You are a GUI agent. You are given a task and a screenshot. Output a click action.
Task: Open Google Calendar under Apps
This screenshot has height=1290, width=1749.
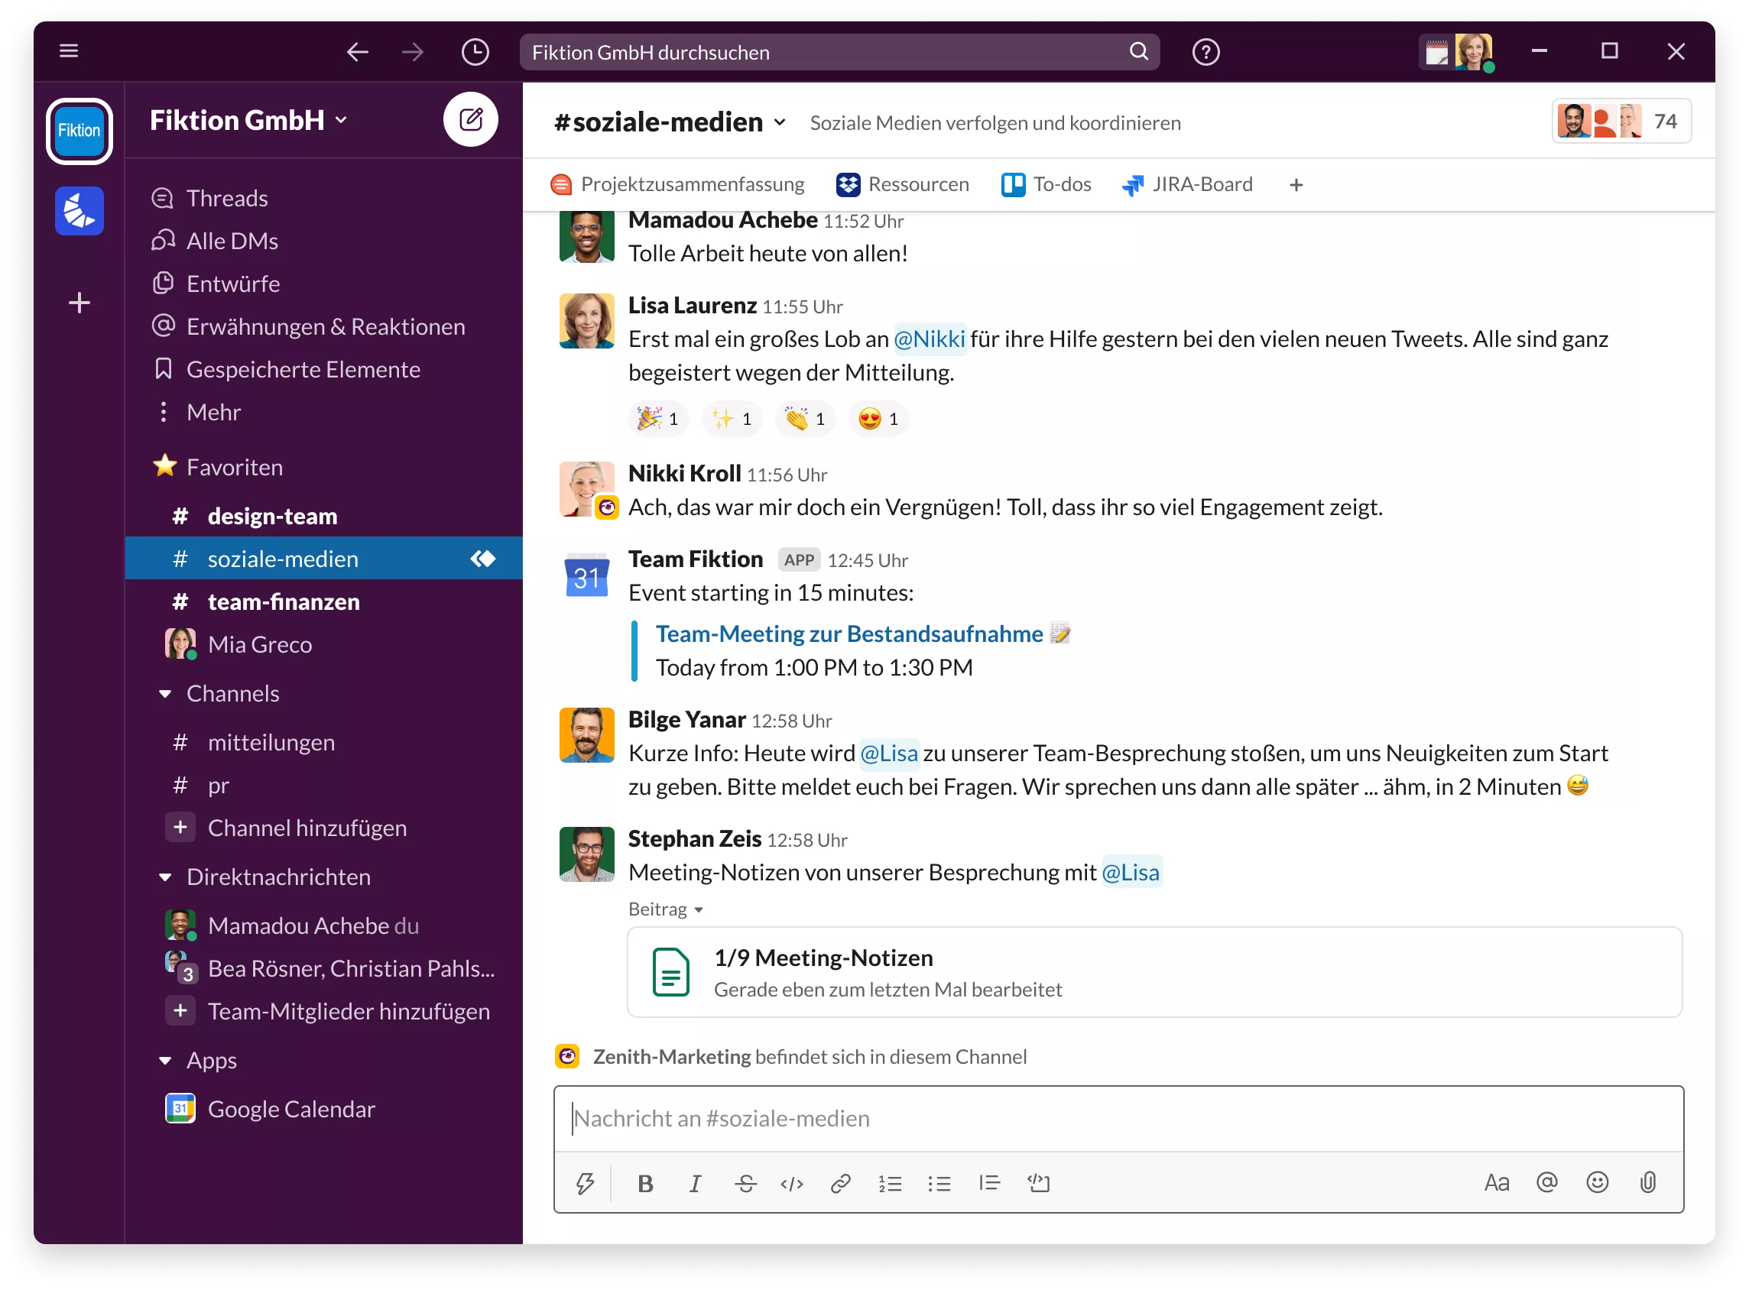coord(290,1108)
